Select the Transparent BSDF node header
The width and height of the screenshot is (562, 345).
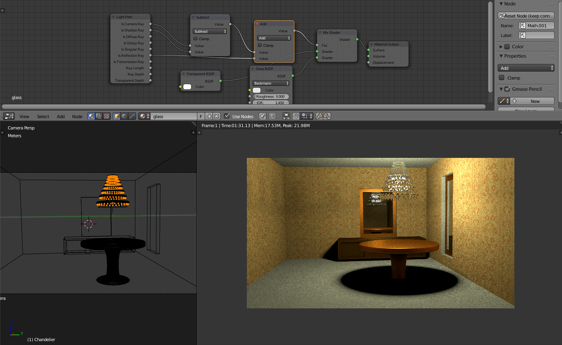tap(200, 74)
